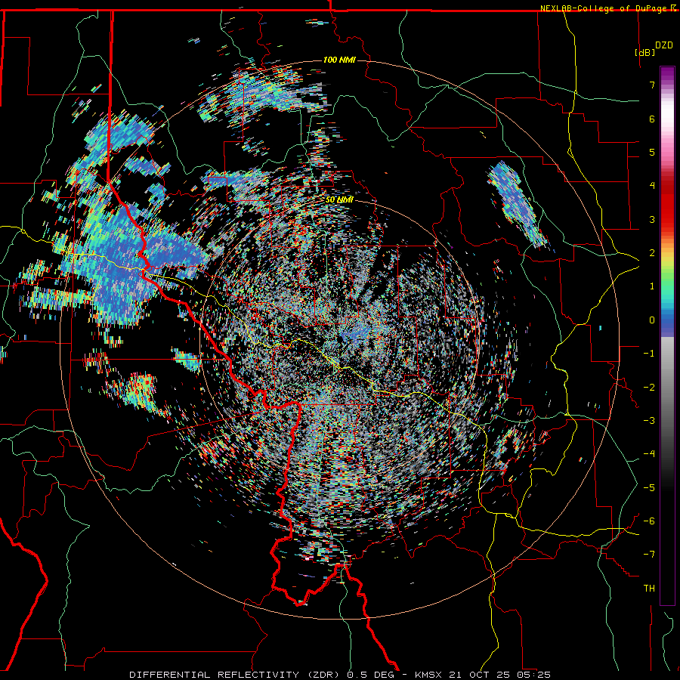Click the positive 5 value on the scale
The height and width of the screenshot is (680, 680).
pyautogui.click(x=652, y=152)
